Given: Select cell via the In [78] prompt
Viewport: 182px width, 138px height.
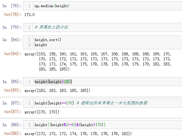Looking at the screenshot, I should coord(12,6).
